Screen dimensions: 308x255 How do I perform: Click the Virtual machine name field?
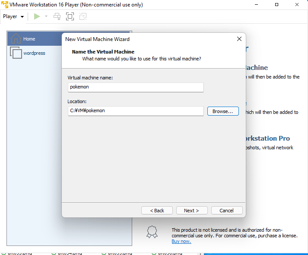click(136, 87)
